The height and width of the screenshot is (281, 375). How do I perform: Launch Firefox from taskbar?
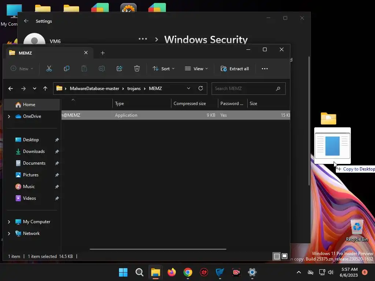pyautogui.click(x=171, y=272)
